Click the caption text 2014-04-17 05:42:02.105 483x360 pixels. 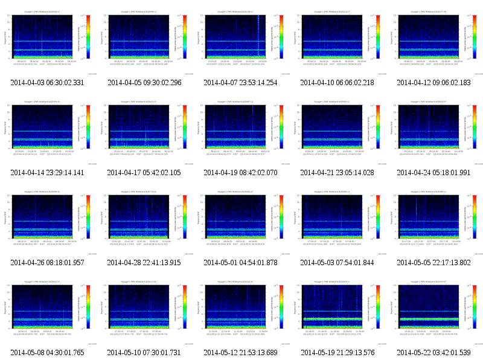pos(144,173)
